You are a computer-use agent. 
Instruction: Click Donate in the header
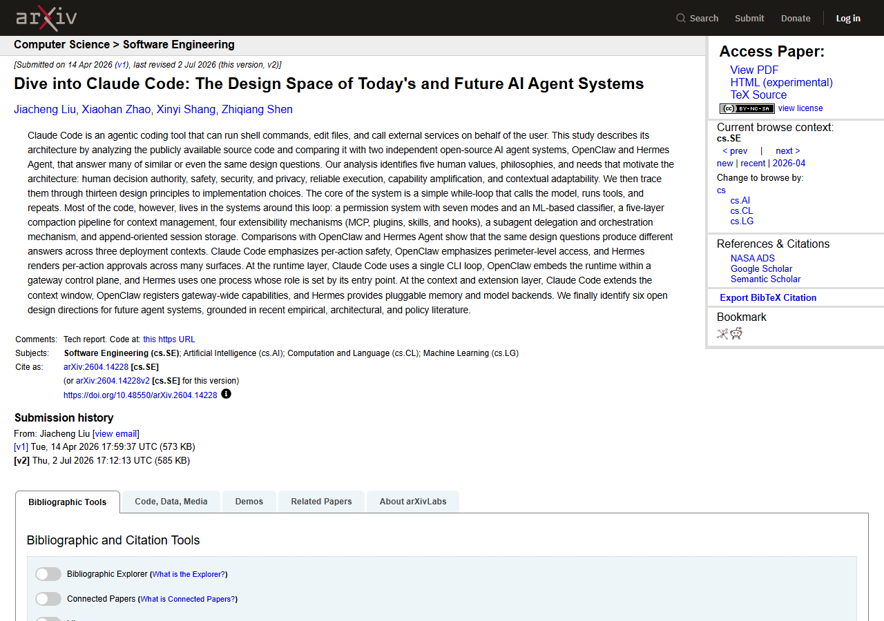[796, 18]
